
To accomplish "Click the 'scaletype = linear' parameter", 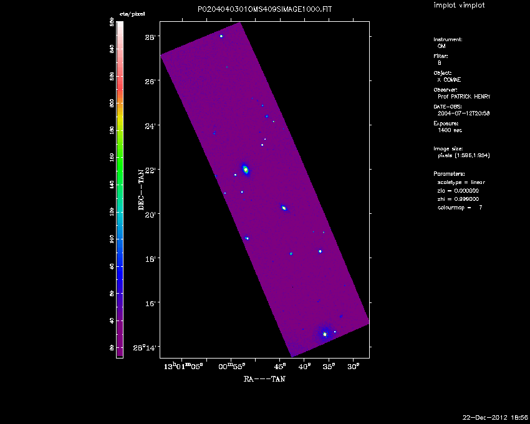I will [461, 182].
